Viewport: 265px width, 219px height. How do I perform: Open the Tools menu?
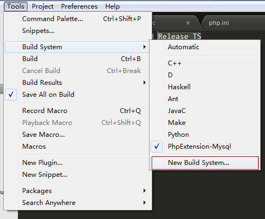16,6
